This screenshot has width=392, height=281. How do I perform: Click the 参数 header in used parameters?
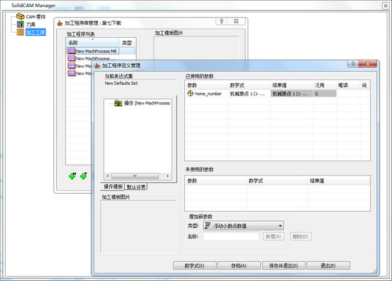click(206, 85)
